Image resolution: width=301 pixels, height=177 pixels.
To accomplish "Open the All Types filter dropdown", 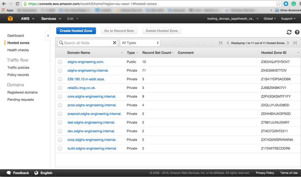I will (x=140, y=43).
